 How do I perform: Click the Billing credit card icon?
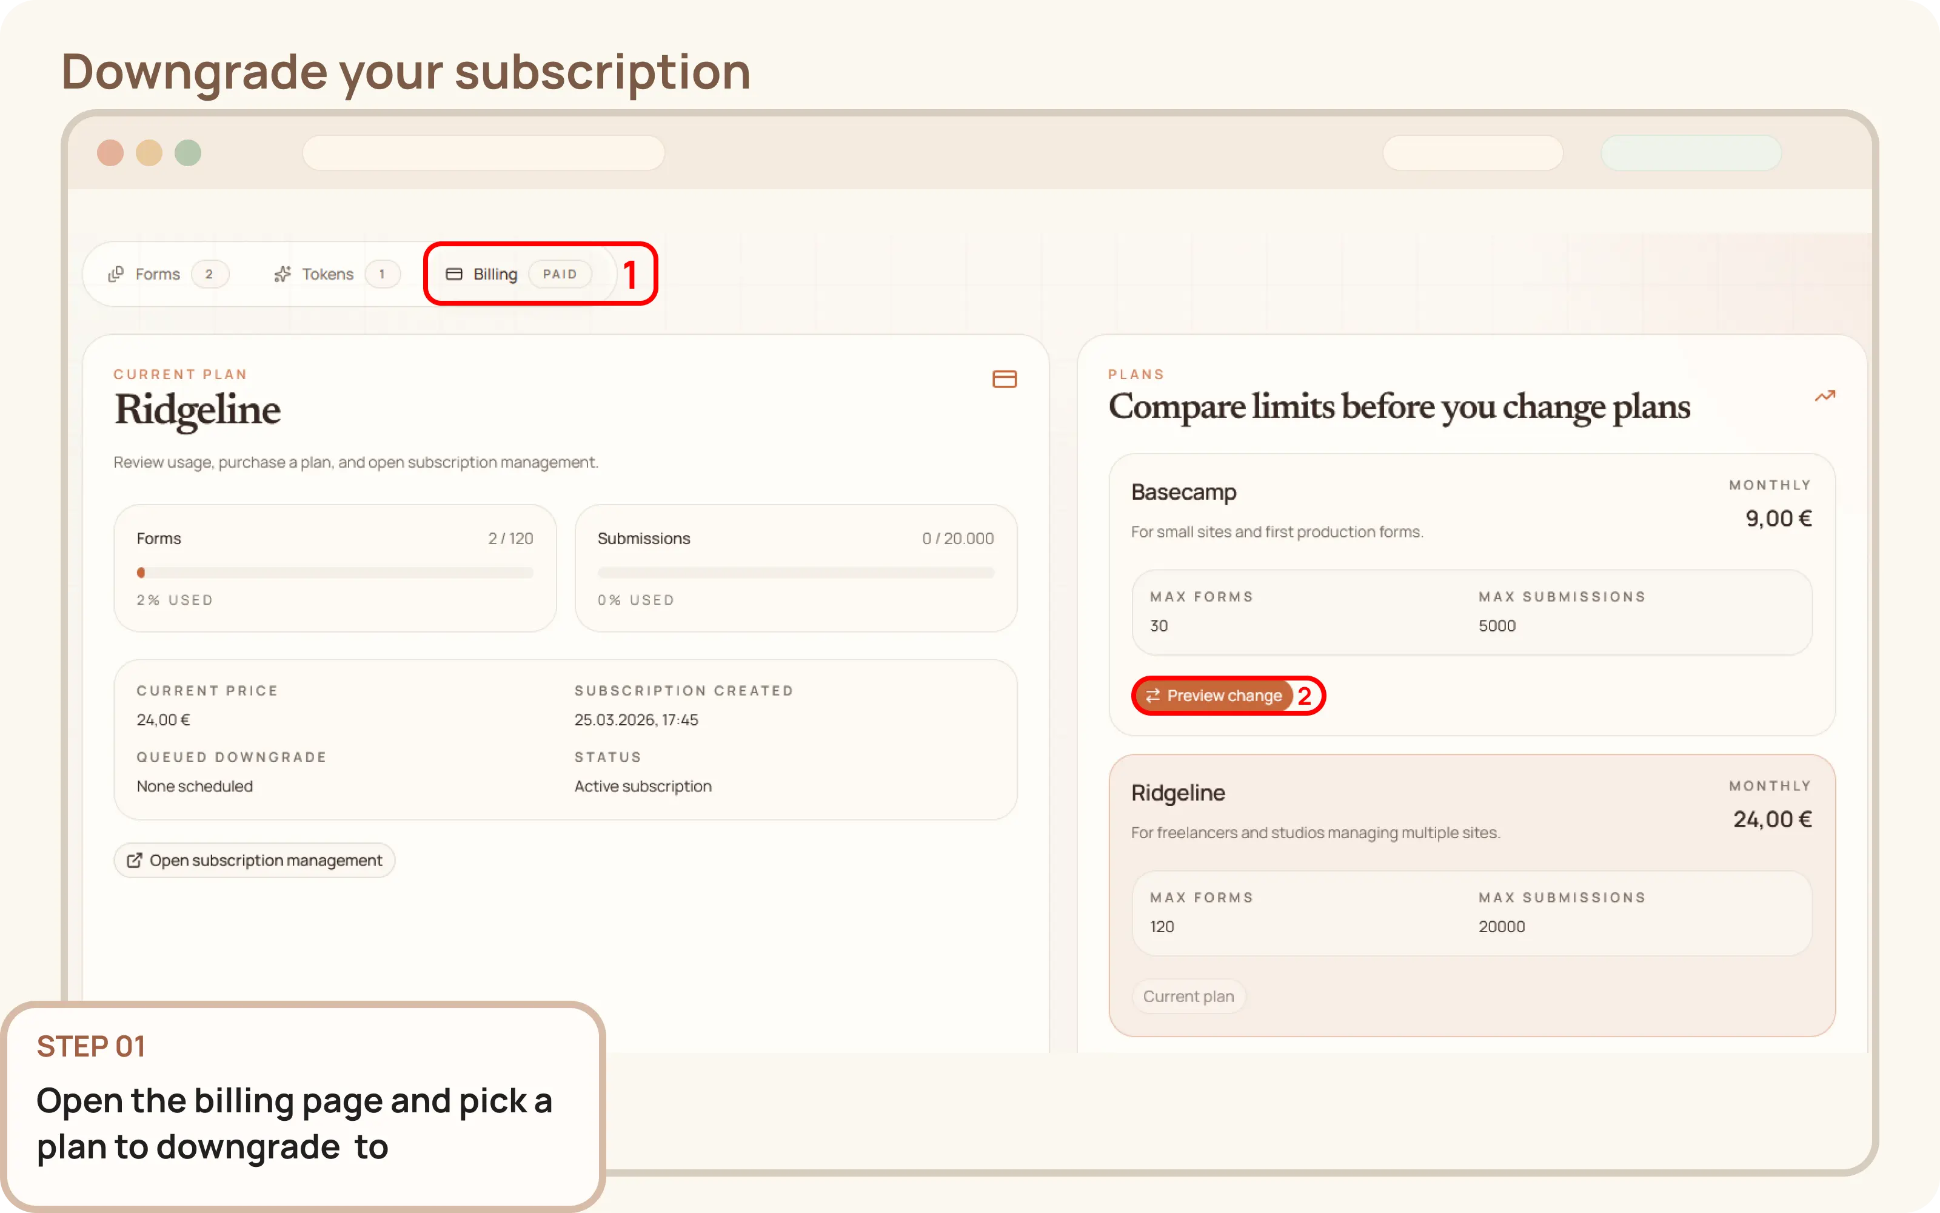coord(455,274)
